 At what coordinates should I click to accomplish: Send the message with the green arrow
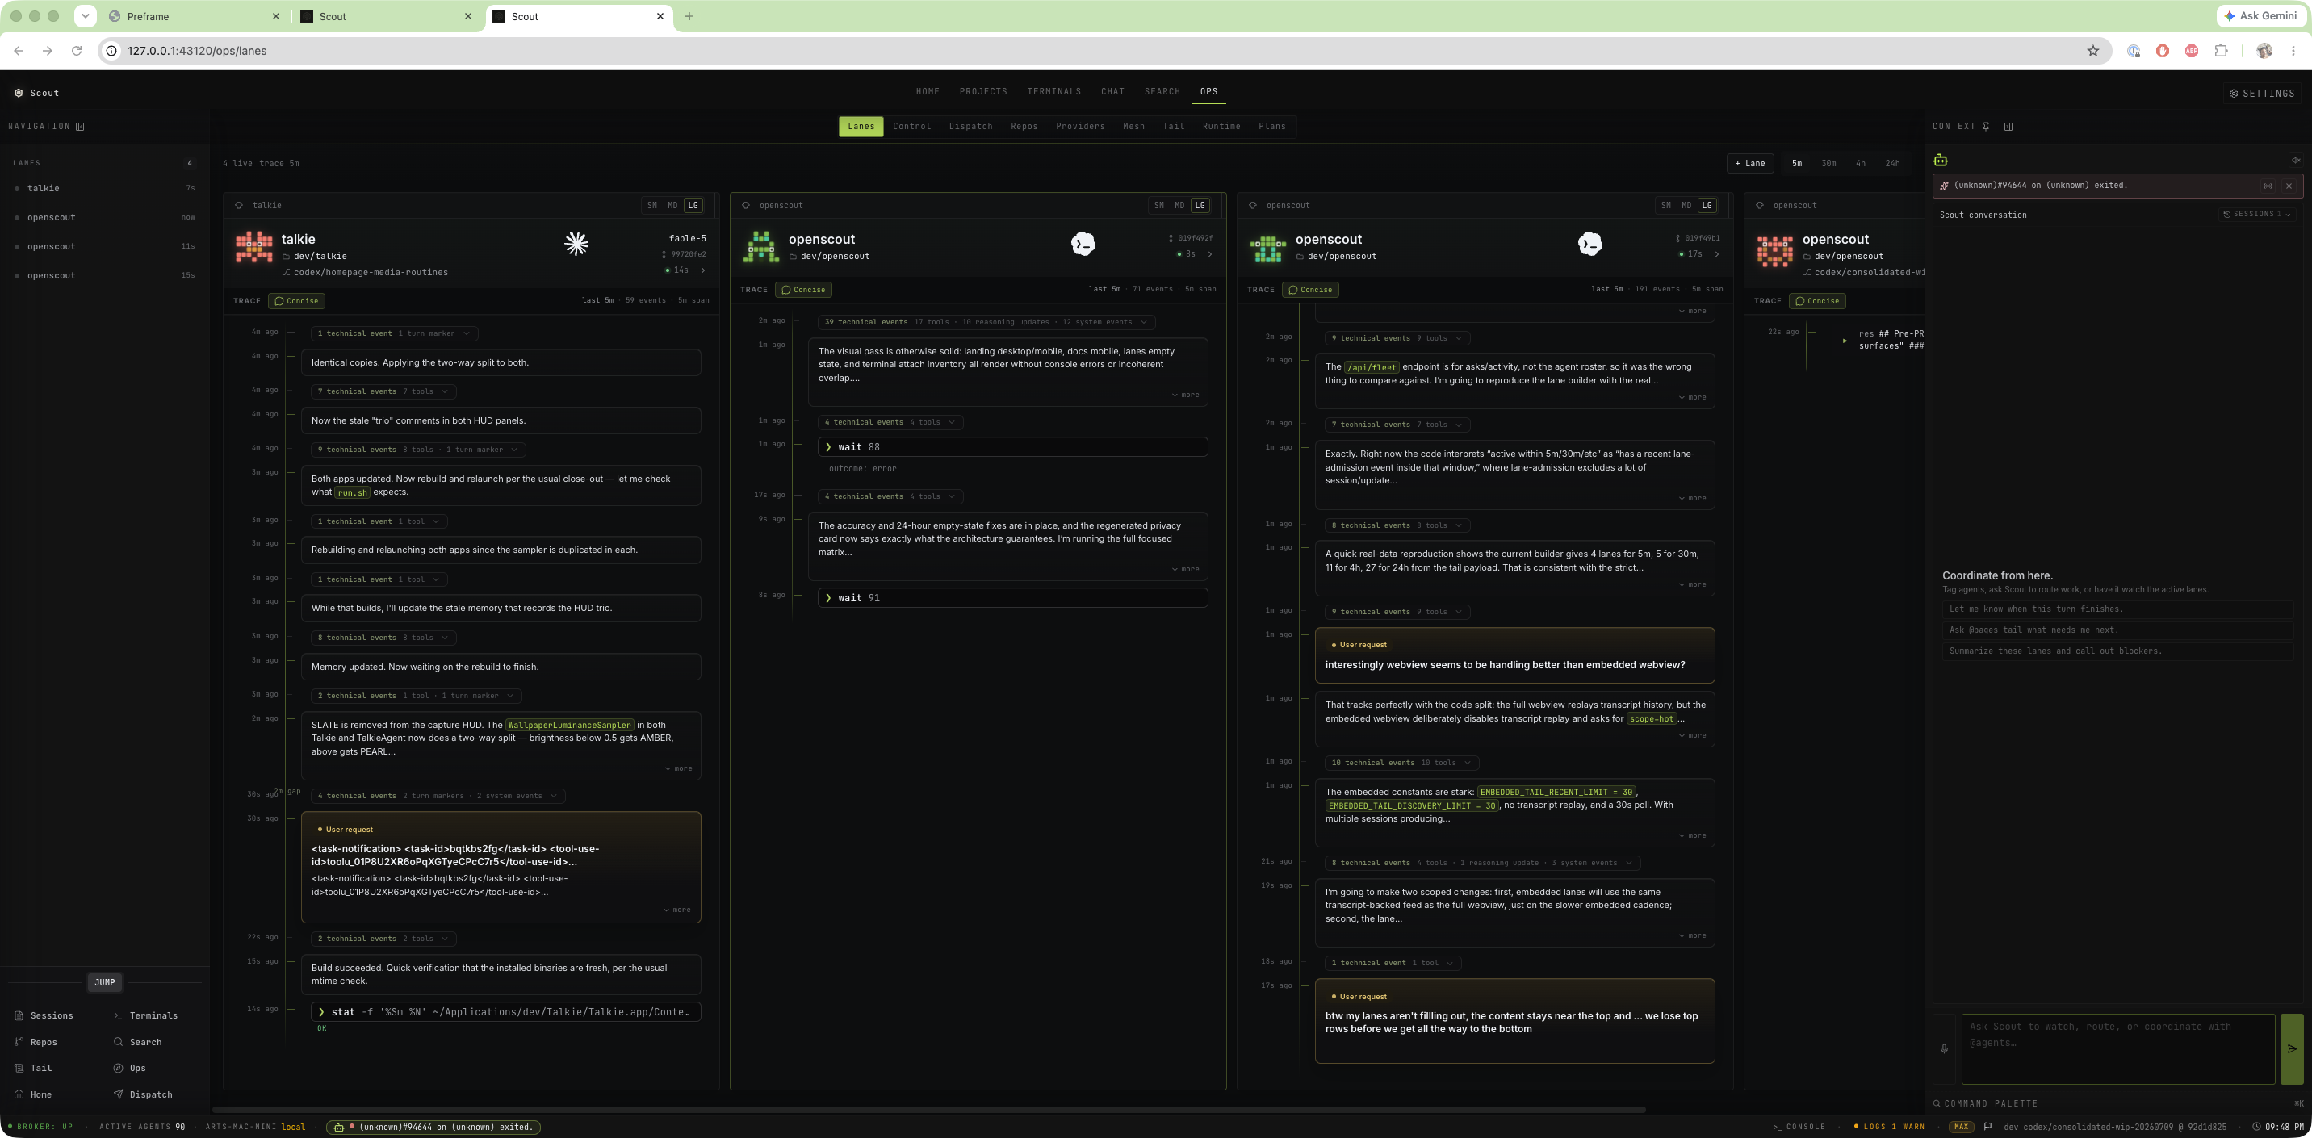tap(2293, 1048)
